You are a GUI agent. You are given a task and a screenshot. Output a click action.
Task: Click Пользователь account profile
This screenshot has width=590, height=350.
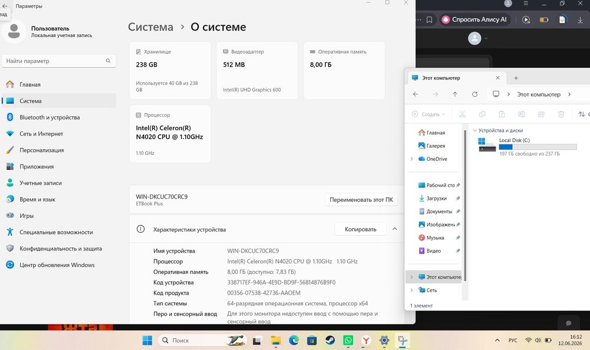(x=48, y=32)
